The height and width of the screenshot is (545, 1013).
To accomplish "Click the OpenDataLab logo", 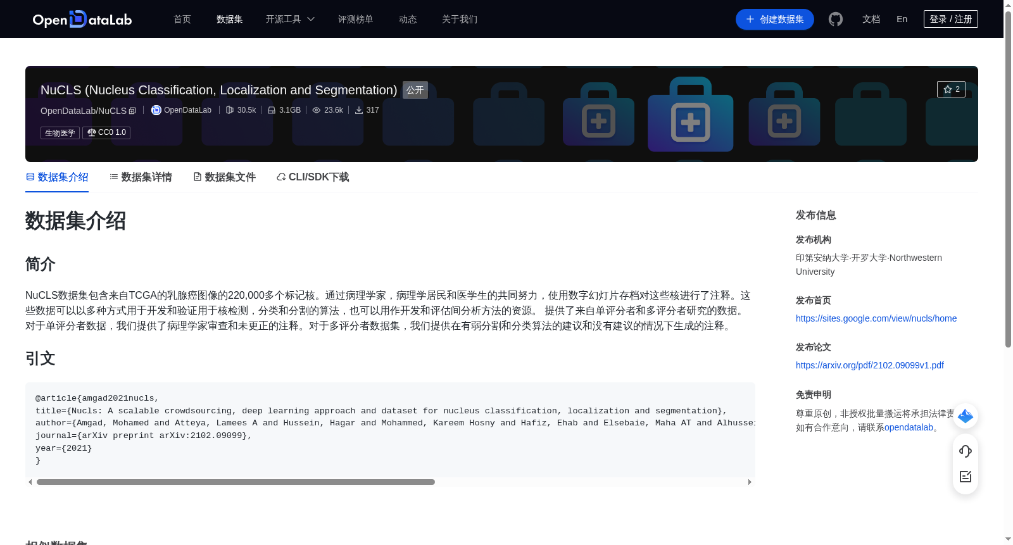I will point(82,19).
